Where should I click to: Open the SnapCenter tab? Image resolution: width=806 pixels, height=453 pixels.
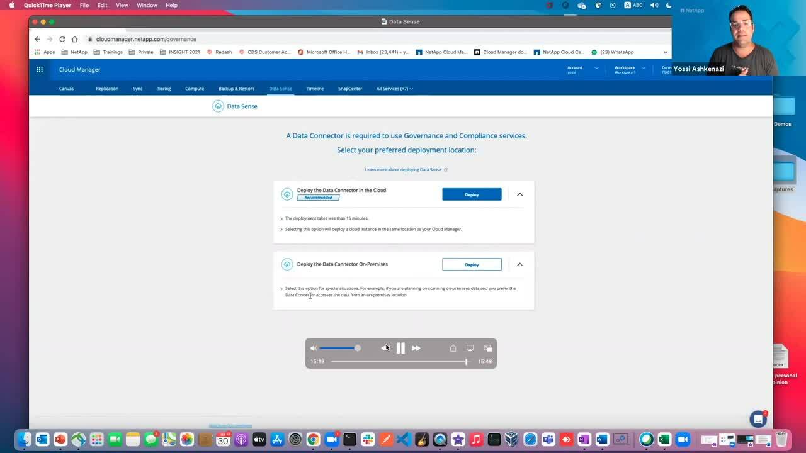pos(350,89)
